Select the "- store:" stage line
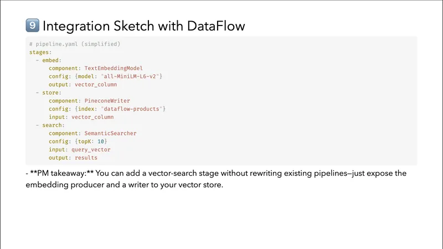The image size is (443, 249). 48,93
